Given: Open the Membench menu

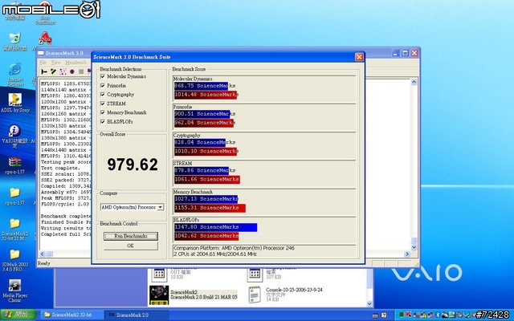Looking at the screenshot, I should tap(75, 63).
